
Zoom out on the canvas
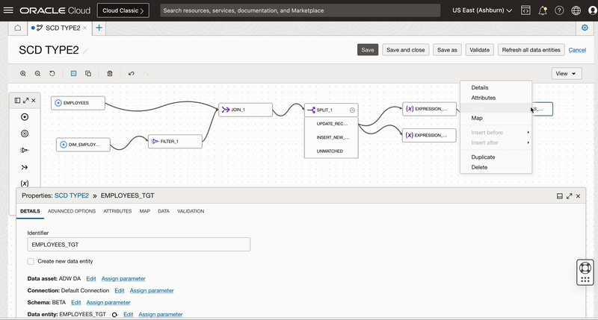(37, 73)
